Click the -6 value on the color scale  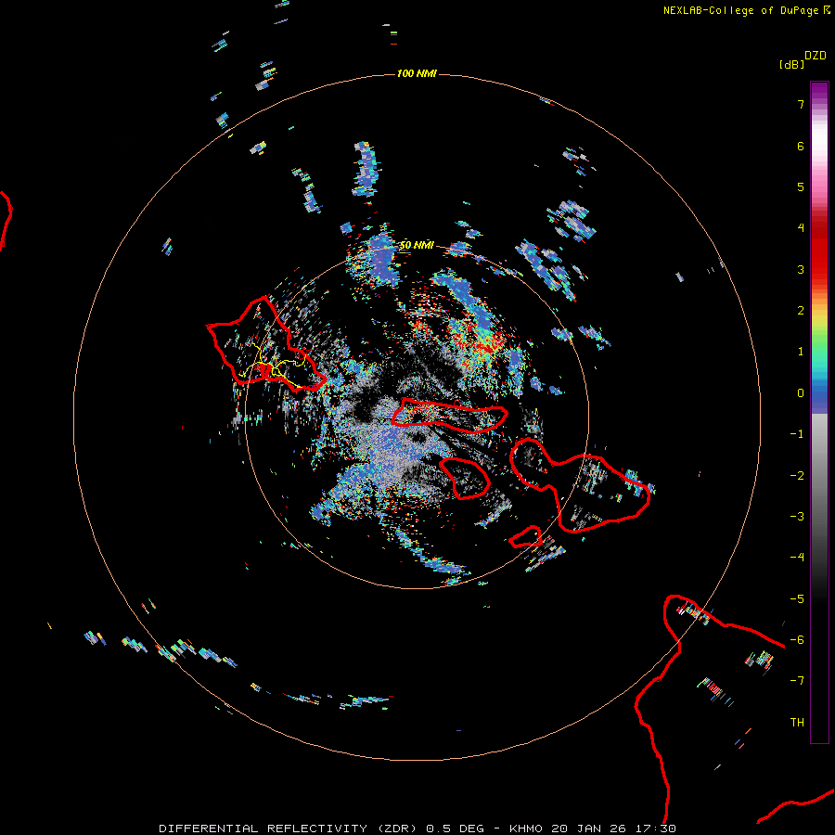[797, 640]
